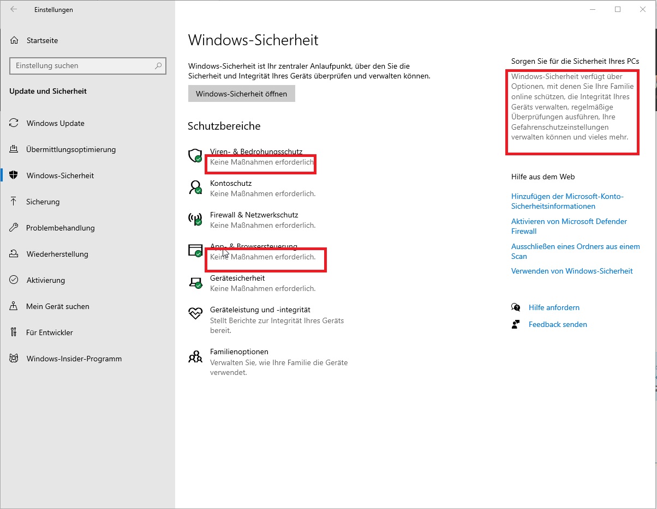Select the highlighted Windows-Sicherheit sidebar label
This screenshot has height=509, width=657.
pyautogui.click(x=60, y=175)
